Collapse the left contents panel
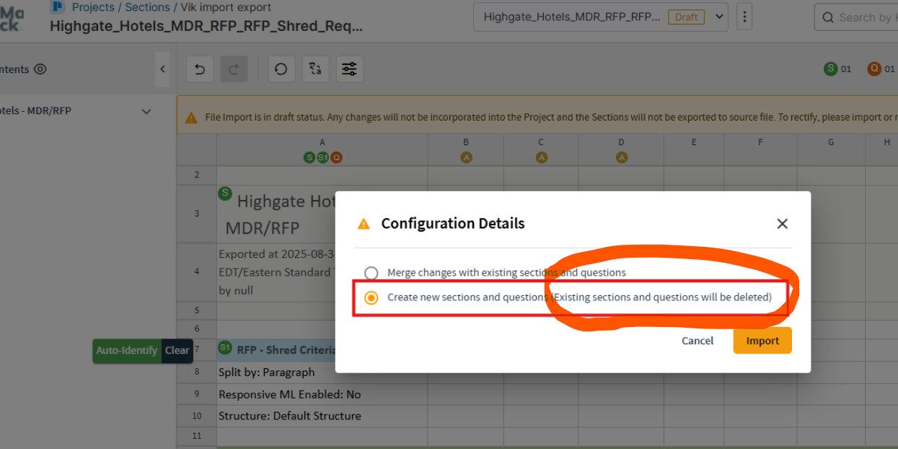898x449 pixels. click(x=162, y=69)
